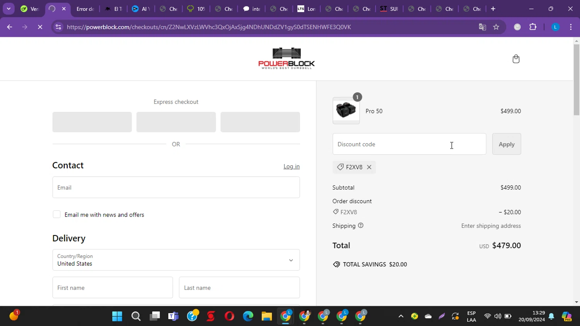The image size is (580, 326).
Task: Click the scrollbar down arrow
Action: [577, 302]
